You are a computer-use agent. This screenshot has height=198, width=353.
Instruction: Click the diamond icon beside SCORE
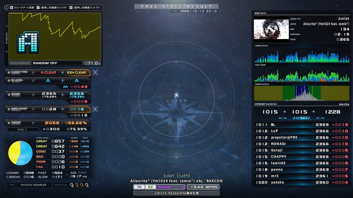coord(9,95)
